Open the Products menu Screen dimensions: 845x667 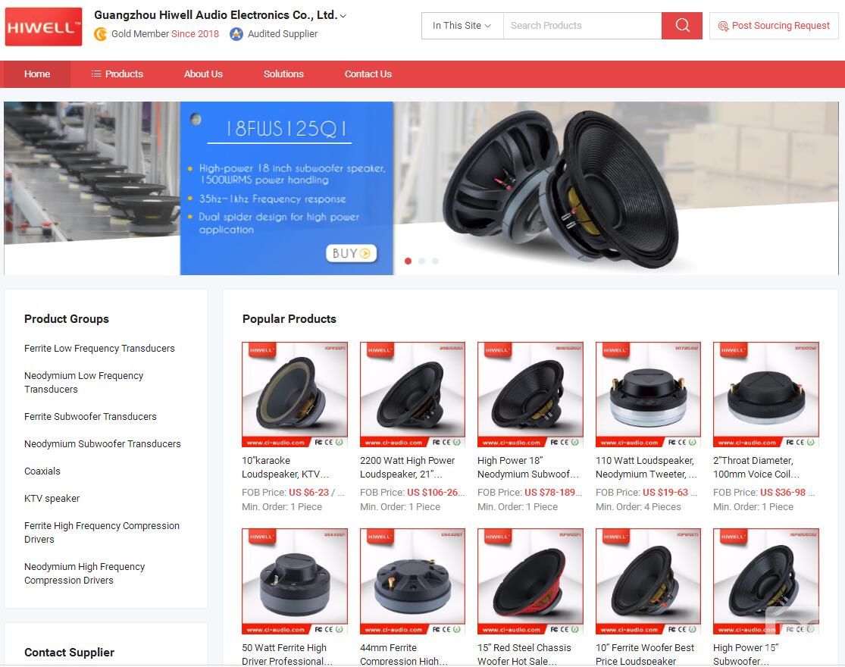(x=117, y=74)
